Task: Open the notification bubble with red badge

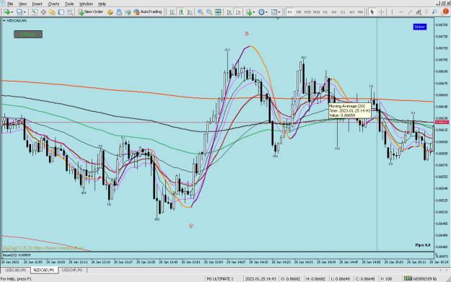Action: (x=445, y=12)
